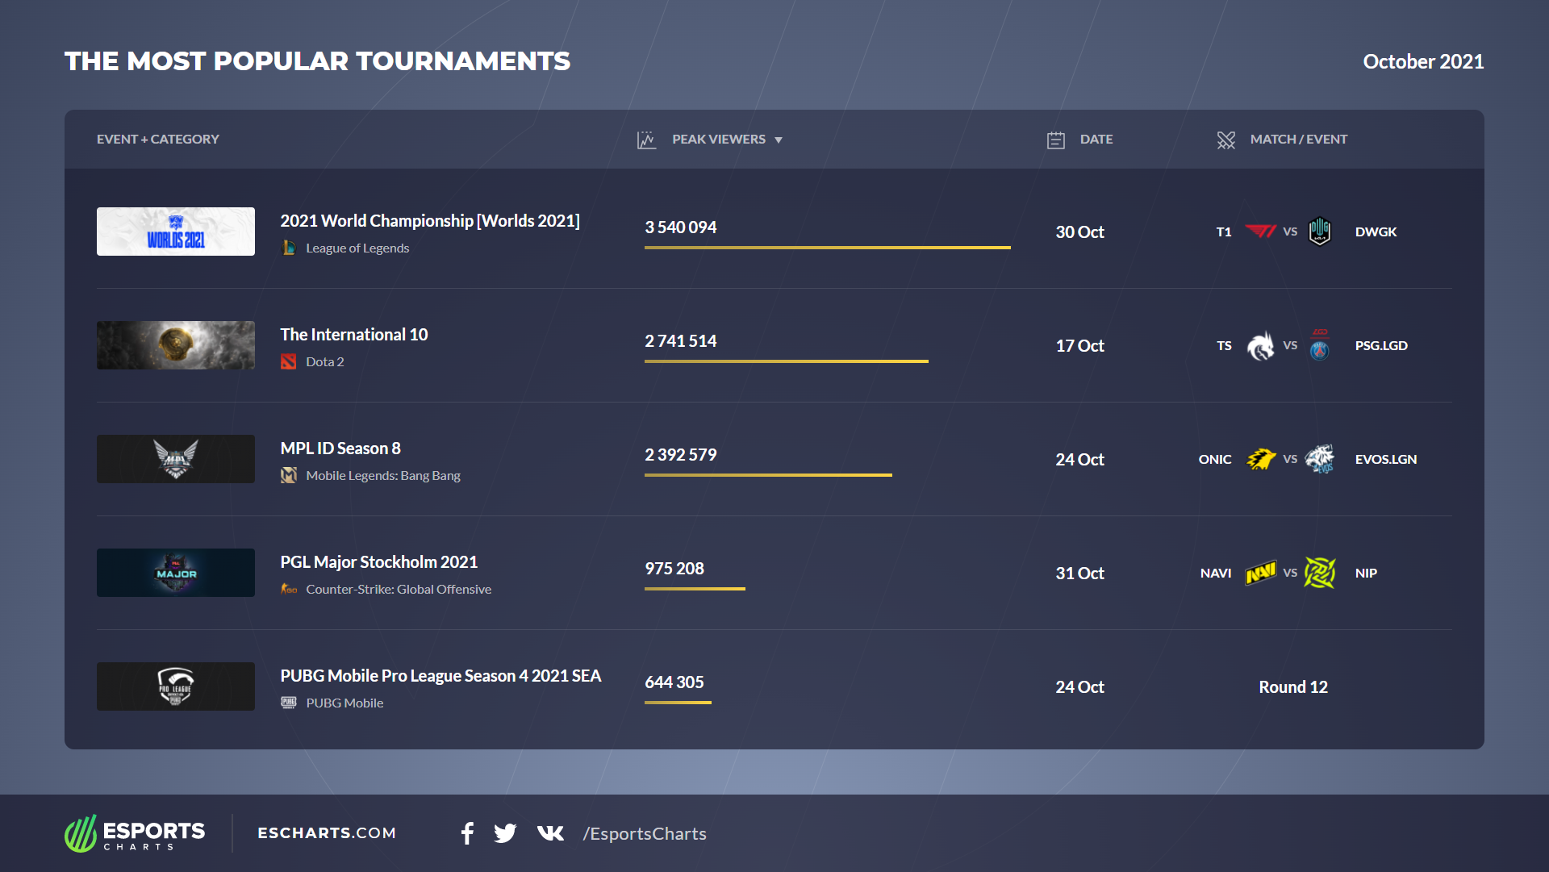This screenshot has width=1549, height=872.
Task: Open the /EsportsCharts social link
Action: pyautogui.click(x=645, y=833)
